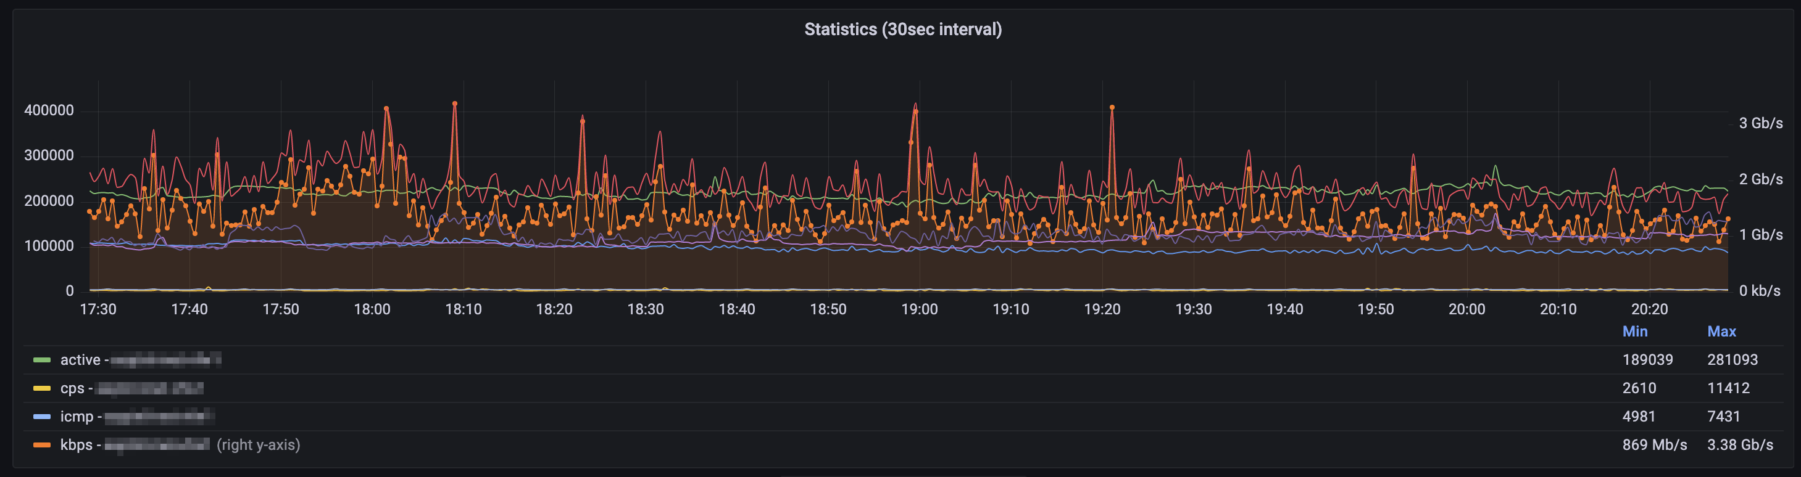The height and width of the screenshot is (477, 1801).
Task: Click the 0 kb/s label on the right y-axis
Action: [x=1759, y=290]
